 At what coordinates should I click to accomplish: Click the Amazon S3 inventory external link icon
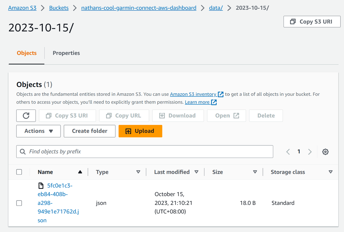(x=220, y=94)
